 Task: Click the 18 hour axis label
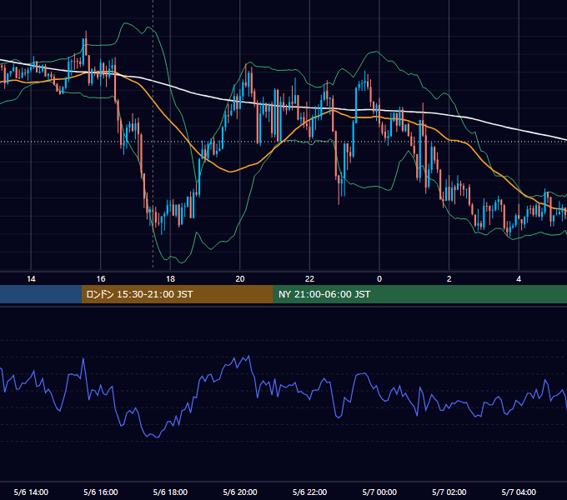click(x=170, y=279)
